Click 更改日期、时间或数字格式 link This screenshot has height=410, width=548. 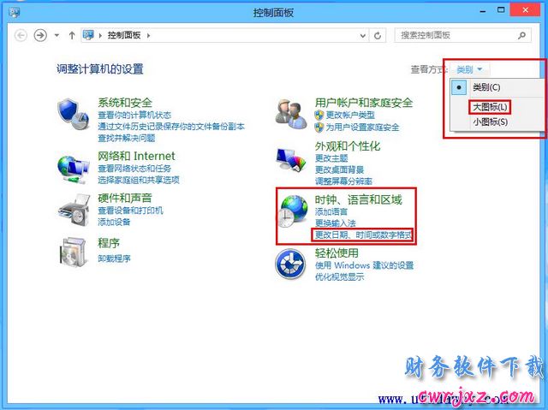click(363, 235)
